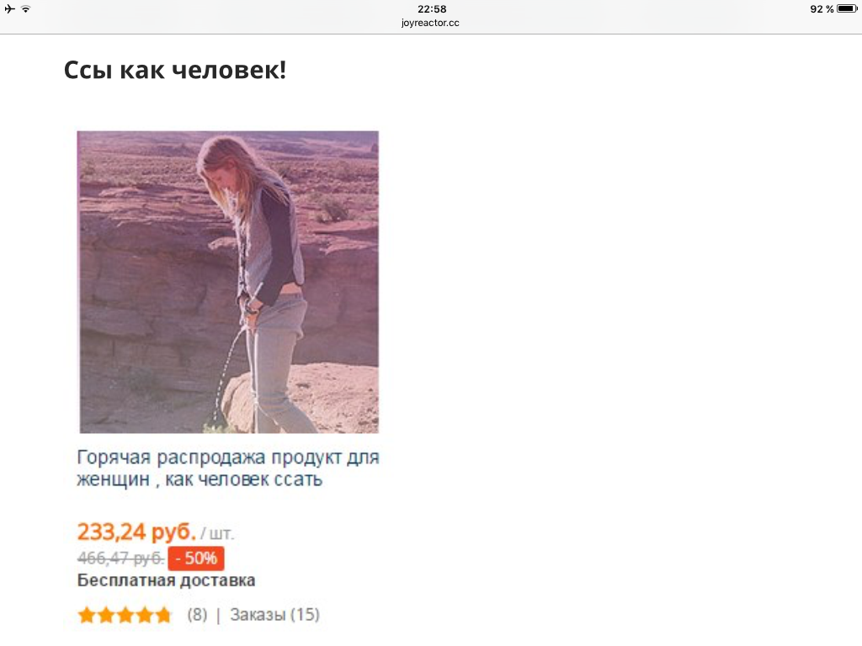Click the 233,24 руб. price
This screenshot has width=862, height=646.
coord(136,532)
